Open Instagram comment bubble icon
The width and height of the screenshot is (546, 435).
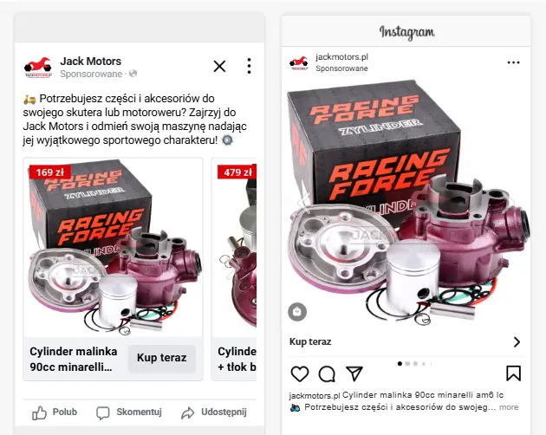[x=327, y=374]
